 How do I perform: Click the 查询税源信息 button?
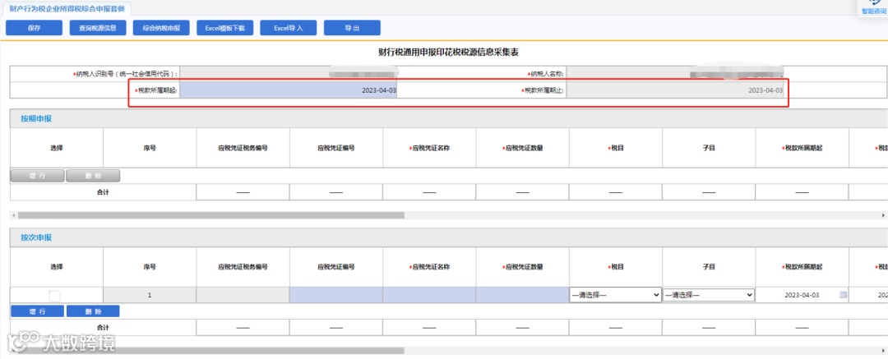point(97,28)
